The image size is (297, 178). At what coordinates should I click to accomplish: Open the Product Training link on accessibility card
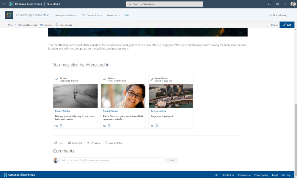62,111
